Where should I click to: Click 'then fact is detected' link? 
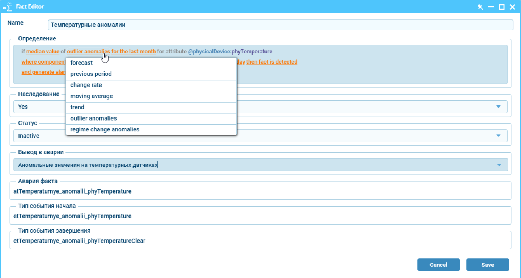(272, 62)
